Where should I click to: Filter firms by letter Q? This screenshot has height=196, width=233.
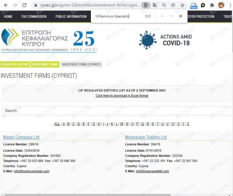[x=142, y=124]
